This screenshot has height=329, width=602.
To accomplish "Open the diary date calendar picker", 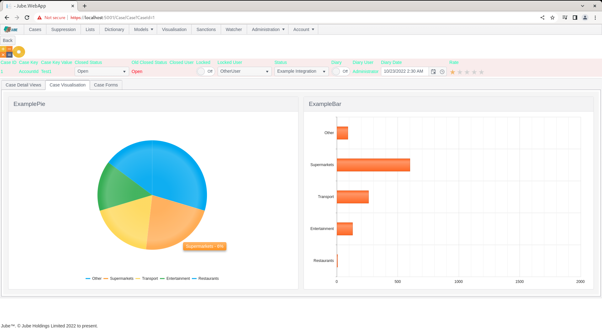I will pos(433,72).
